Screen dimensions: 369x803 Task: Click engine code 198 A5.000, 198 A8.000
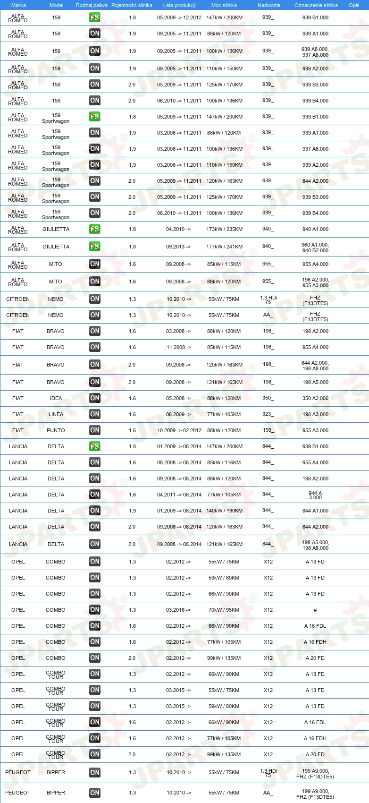(315, 545)
